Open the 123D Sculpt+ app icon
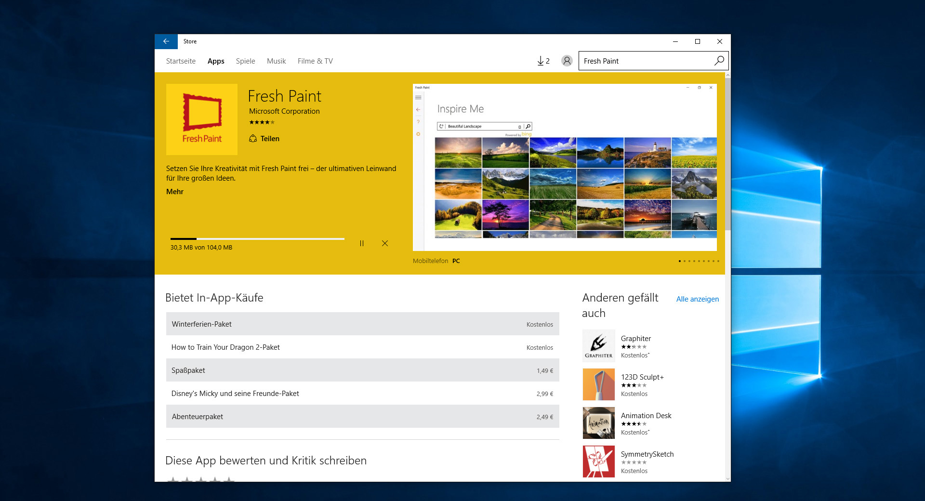The height and width of the screenshot is (501, 925). point(598,384)
